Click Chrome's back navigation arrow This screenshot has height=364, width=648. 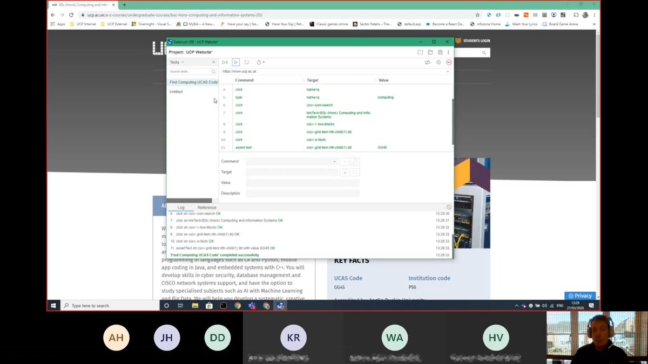[x=52, y=15]
